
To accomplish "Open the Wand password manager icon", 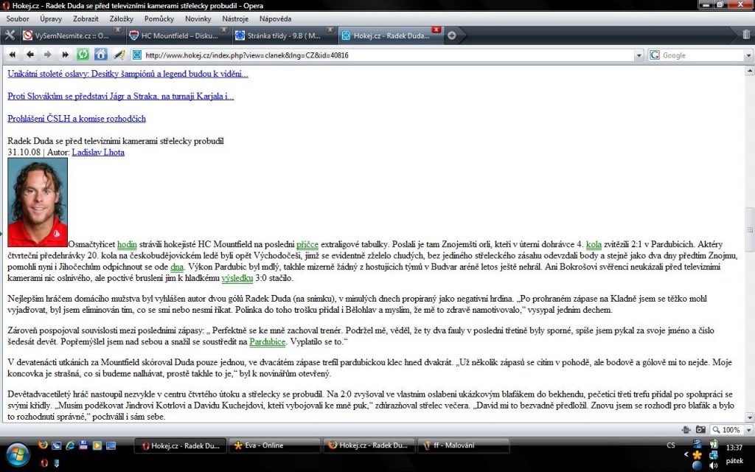I will (x=119, y=55).
